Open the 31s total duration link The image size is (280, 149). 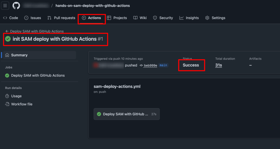[218, 65]
